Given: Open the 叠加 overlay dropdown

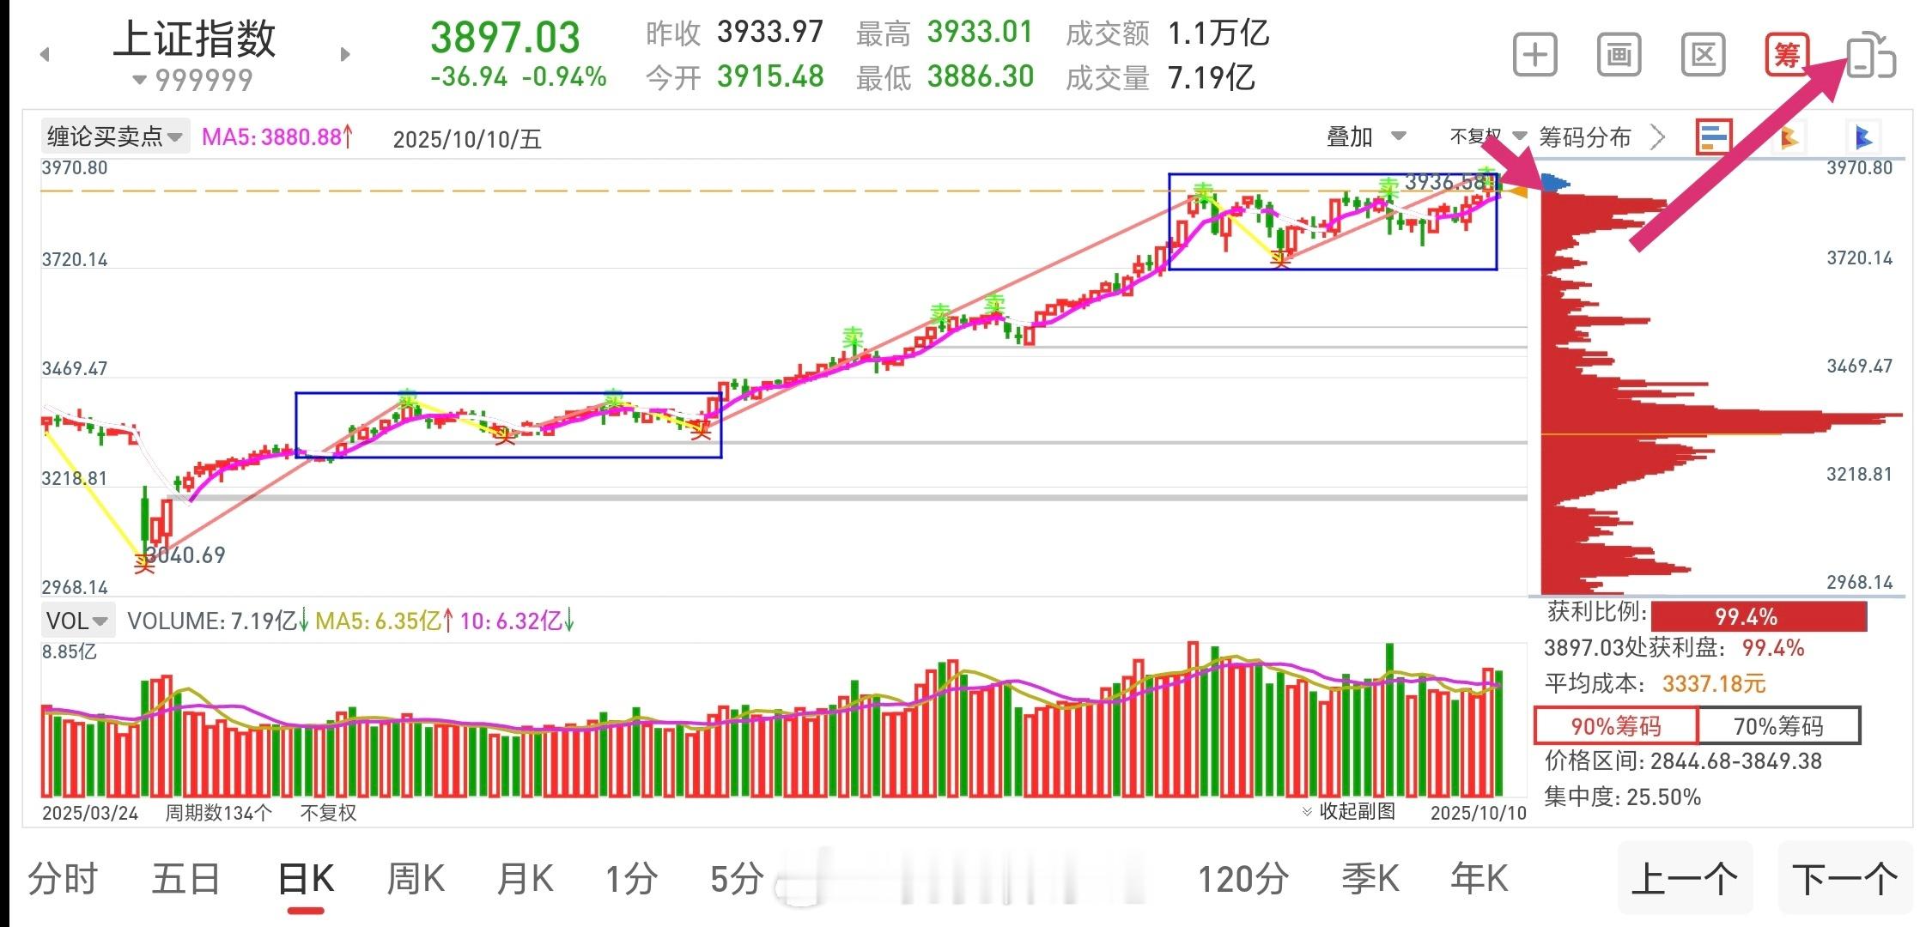Looking at the screenshot, I should (x=1364, y=136).
